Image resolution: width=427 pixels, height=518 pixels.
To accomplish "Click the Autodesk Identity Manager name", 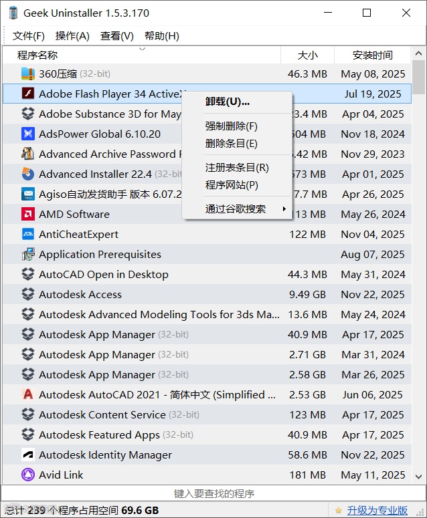I will 105,455.
